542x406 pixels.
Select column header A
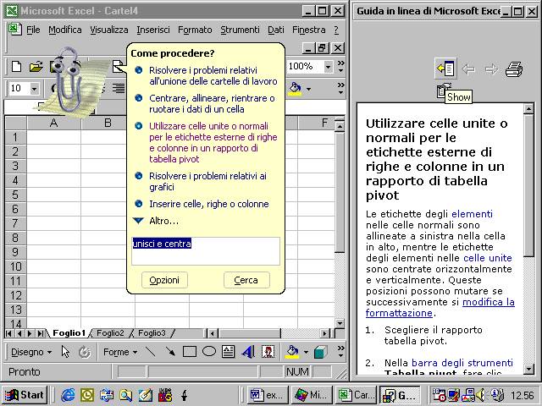(x=53, y=123)
